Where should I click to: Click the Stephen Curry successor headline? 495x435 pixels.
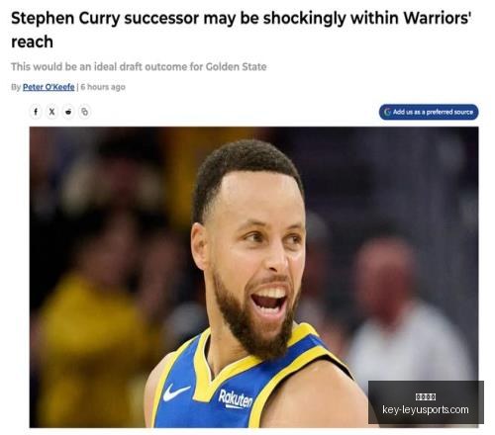(241, 30)
